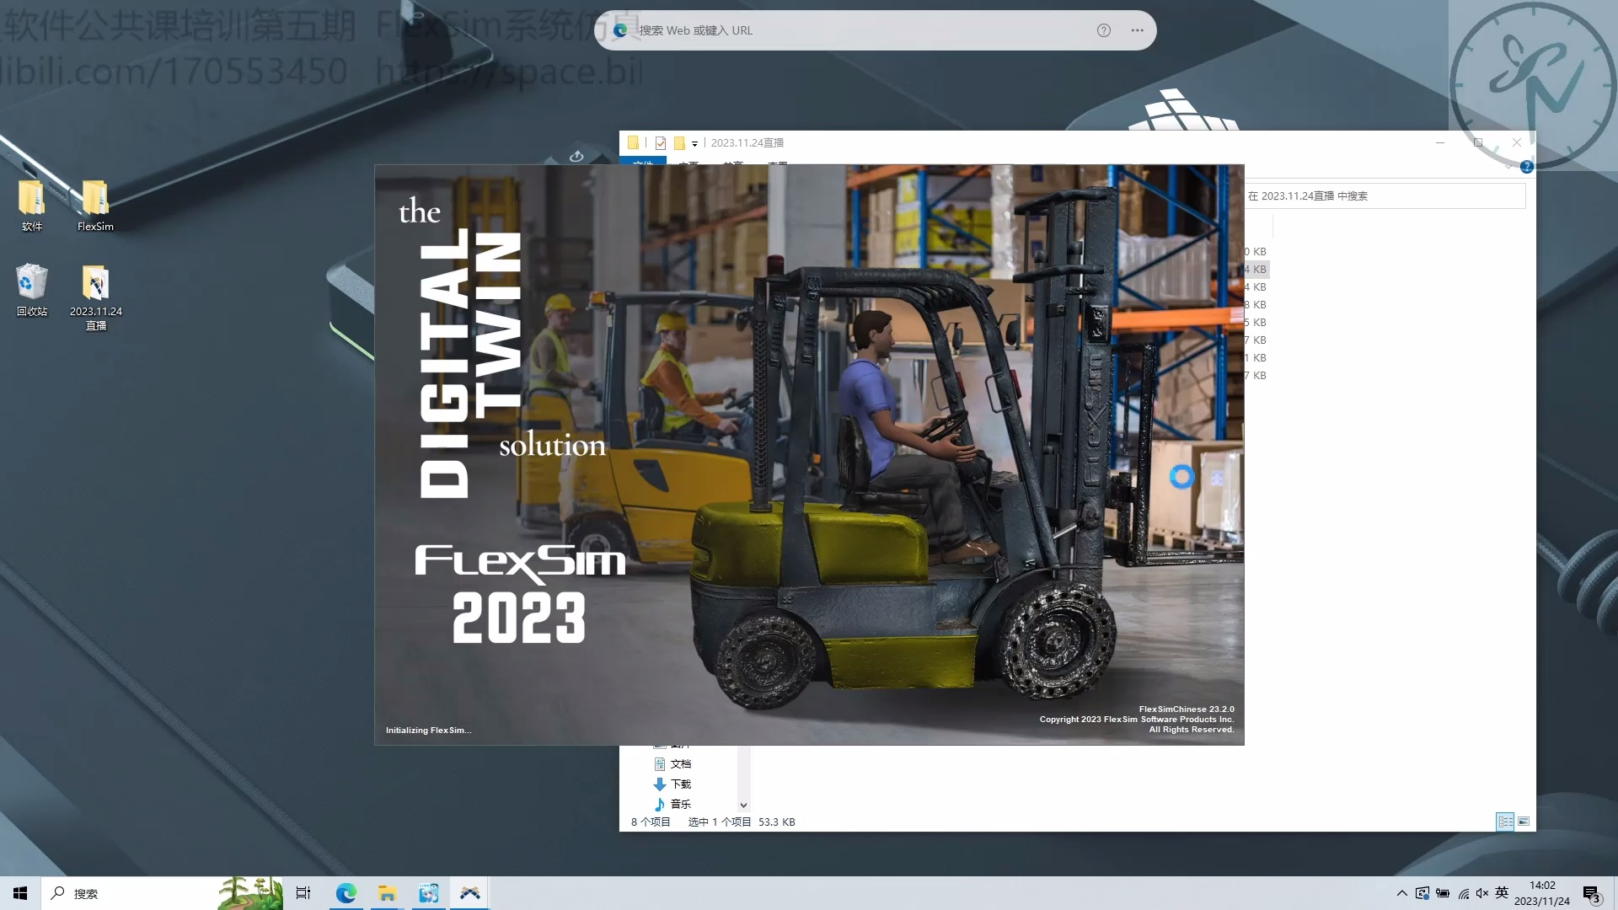The image size is (1618, 910).
Task: Click the properties checkmark in Explorer title bar
Action: coord(661,143)
